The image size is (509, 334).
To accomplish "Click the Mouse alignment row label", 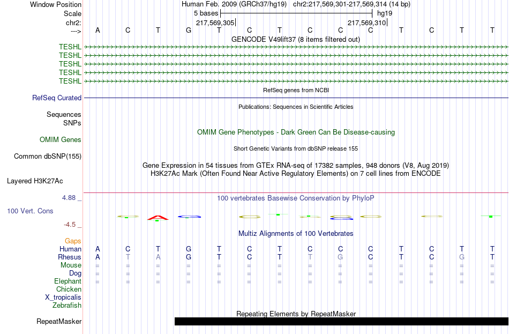I will (x=71, y=265).
